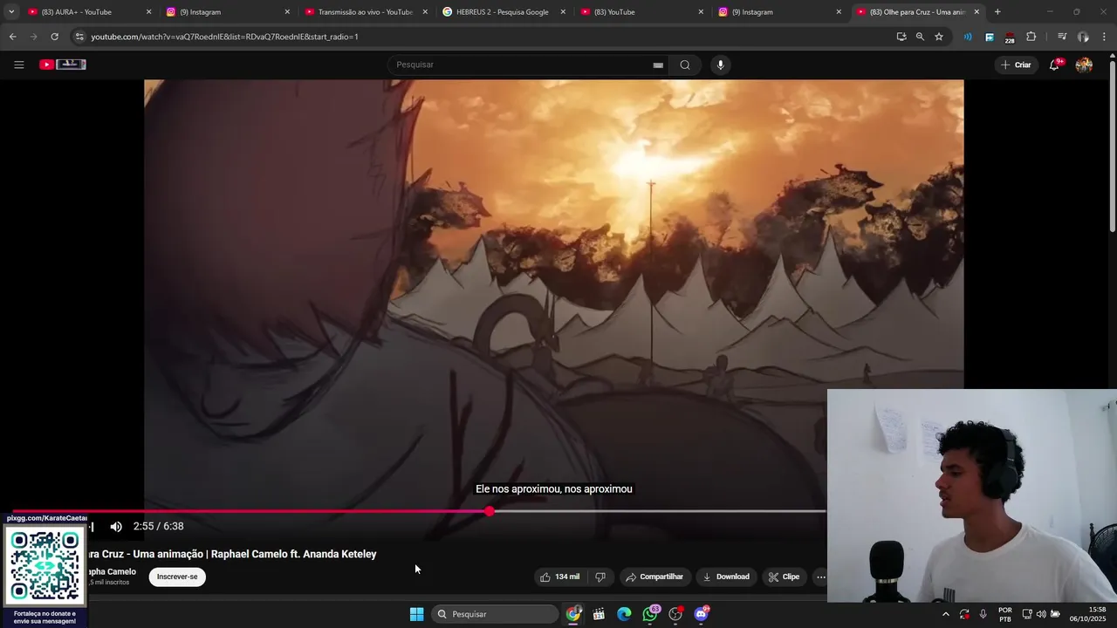The width and height of the screenshot is (1117, 628).
Task: Open Chrome's three-dot menu
Action: click(1105, 37)
